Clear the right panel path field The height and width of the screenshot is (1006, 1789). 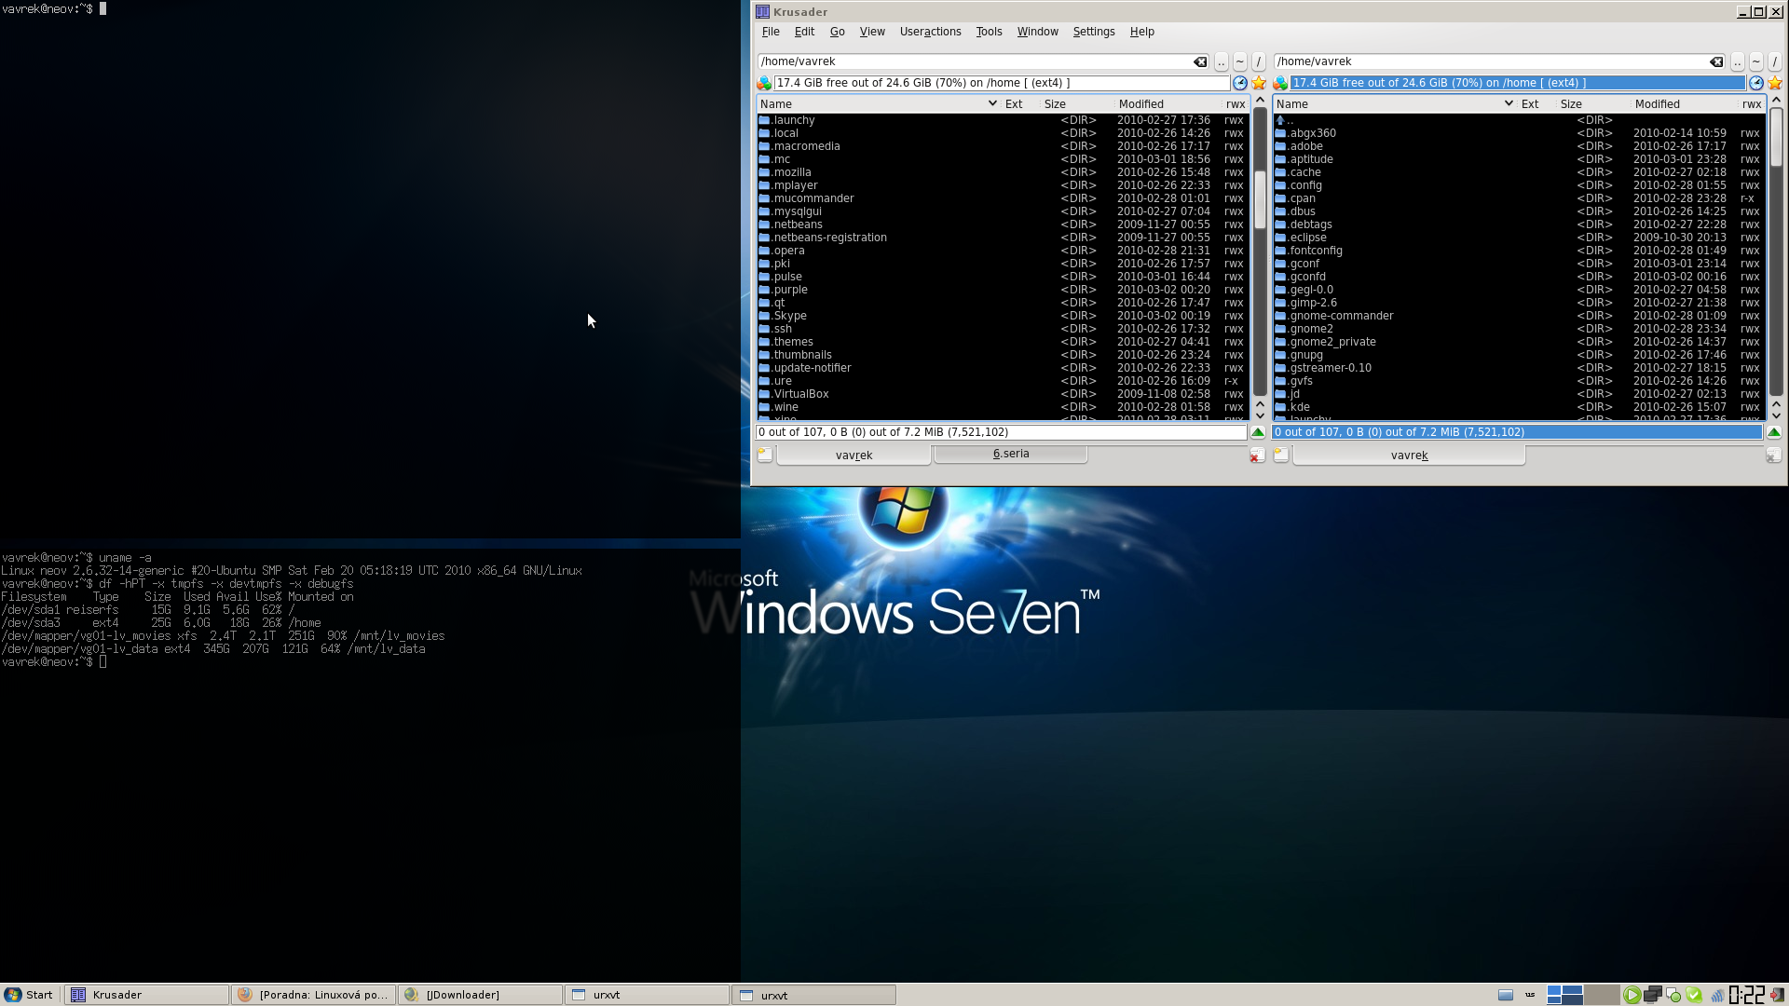tap(1716, 61)
